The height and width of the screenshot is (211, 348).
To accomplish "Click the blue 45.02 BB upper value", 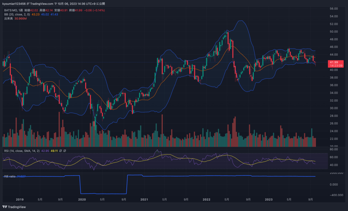I will [45, 14].
